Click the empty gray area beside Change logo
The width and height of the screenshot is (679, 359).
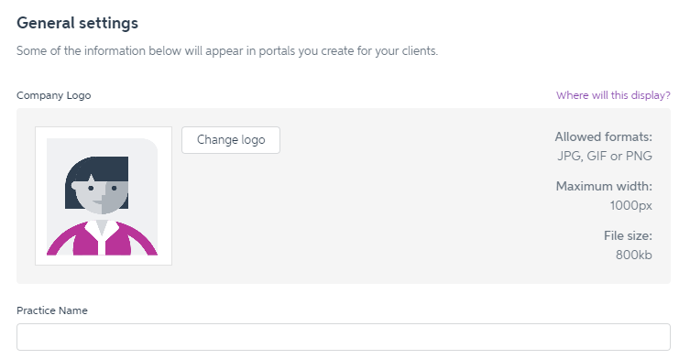[x=389, y=208]
